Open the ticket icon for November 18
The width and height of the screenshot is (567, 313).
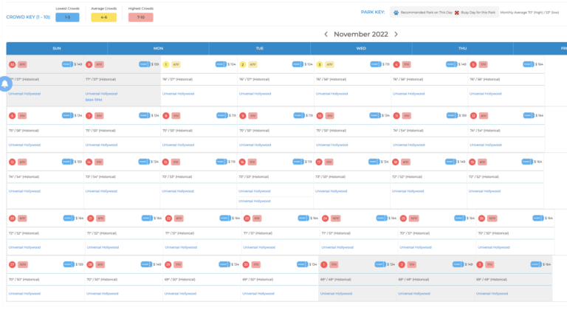(451, 162)
